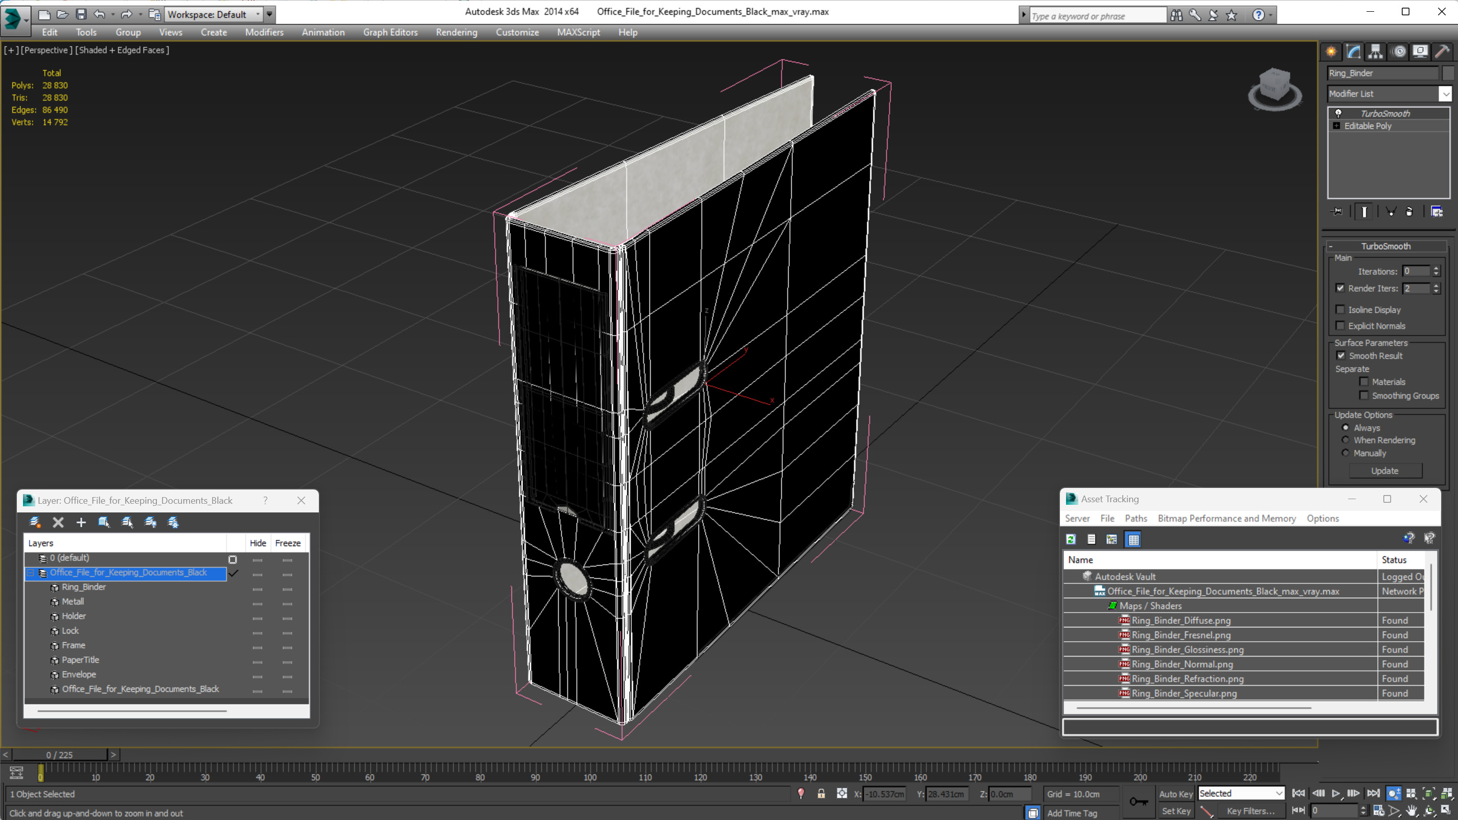Enable Separate by Smoothing Groups checkbox
Viewport: 1458px width, 820px height.
pos(1364,395)
